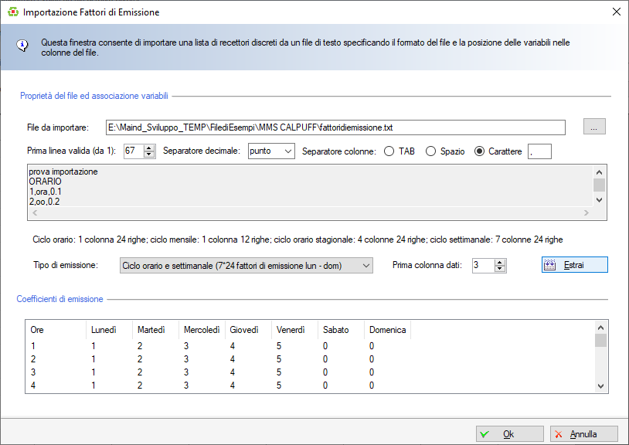Click the File da importare path field

pos(335,127)
